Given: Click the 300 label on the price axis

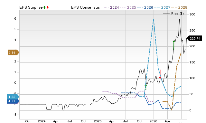Looking at the screenshot, I should click(x=192, y=14).
